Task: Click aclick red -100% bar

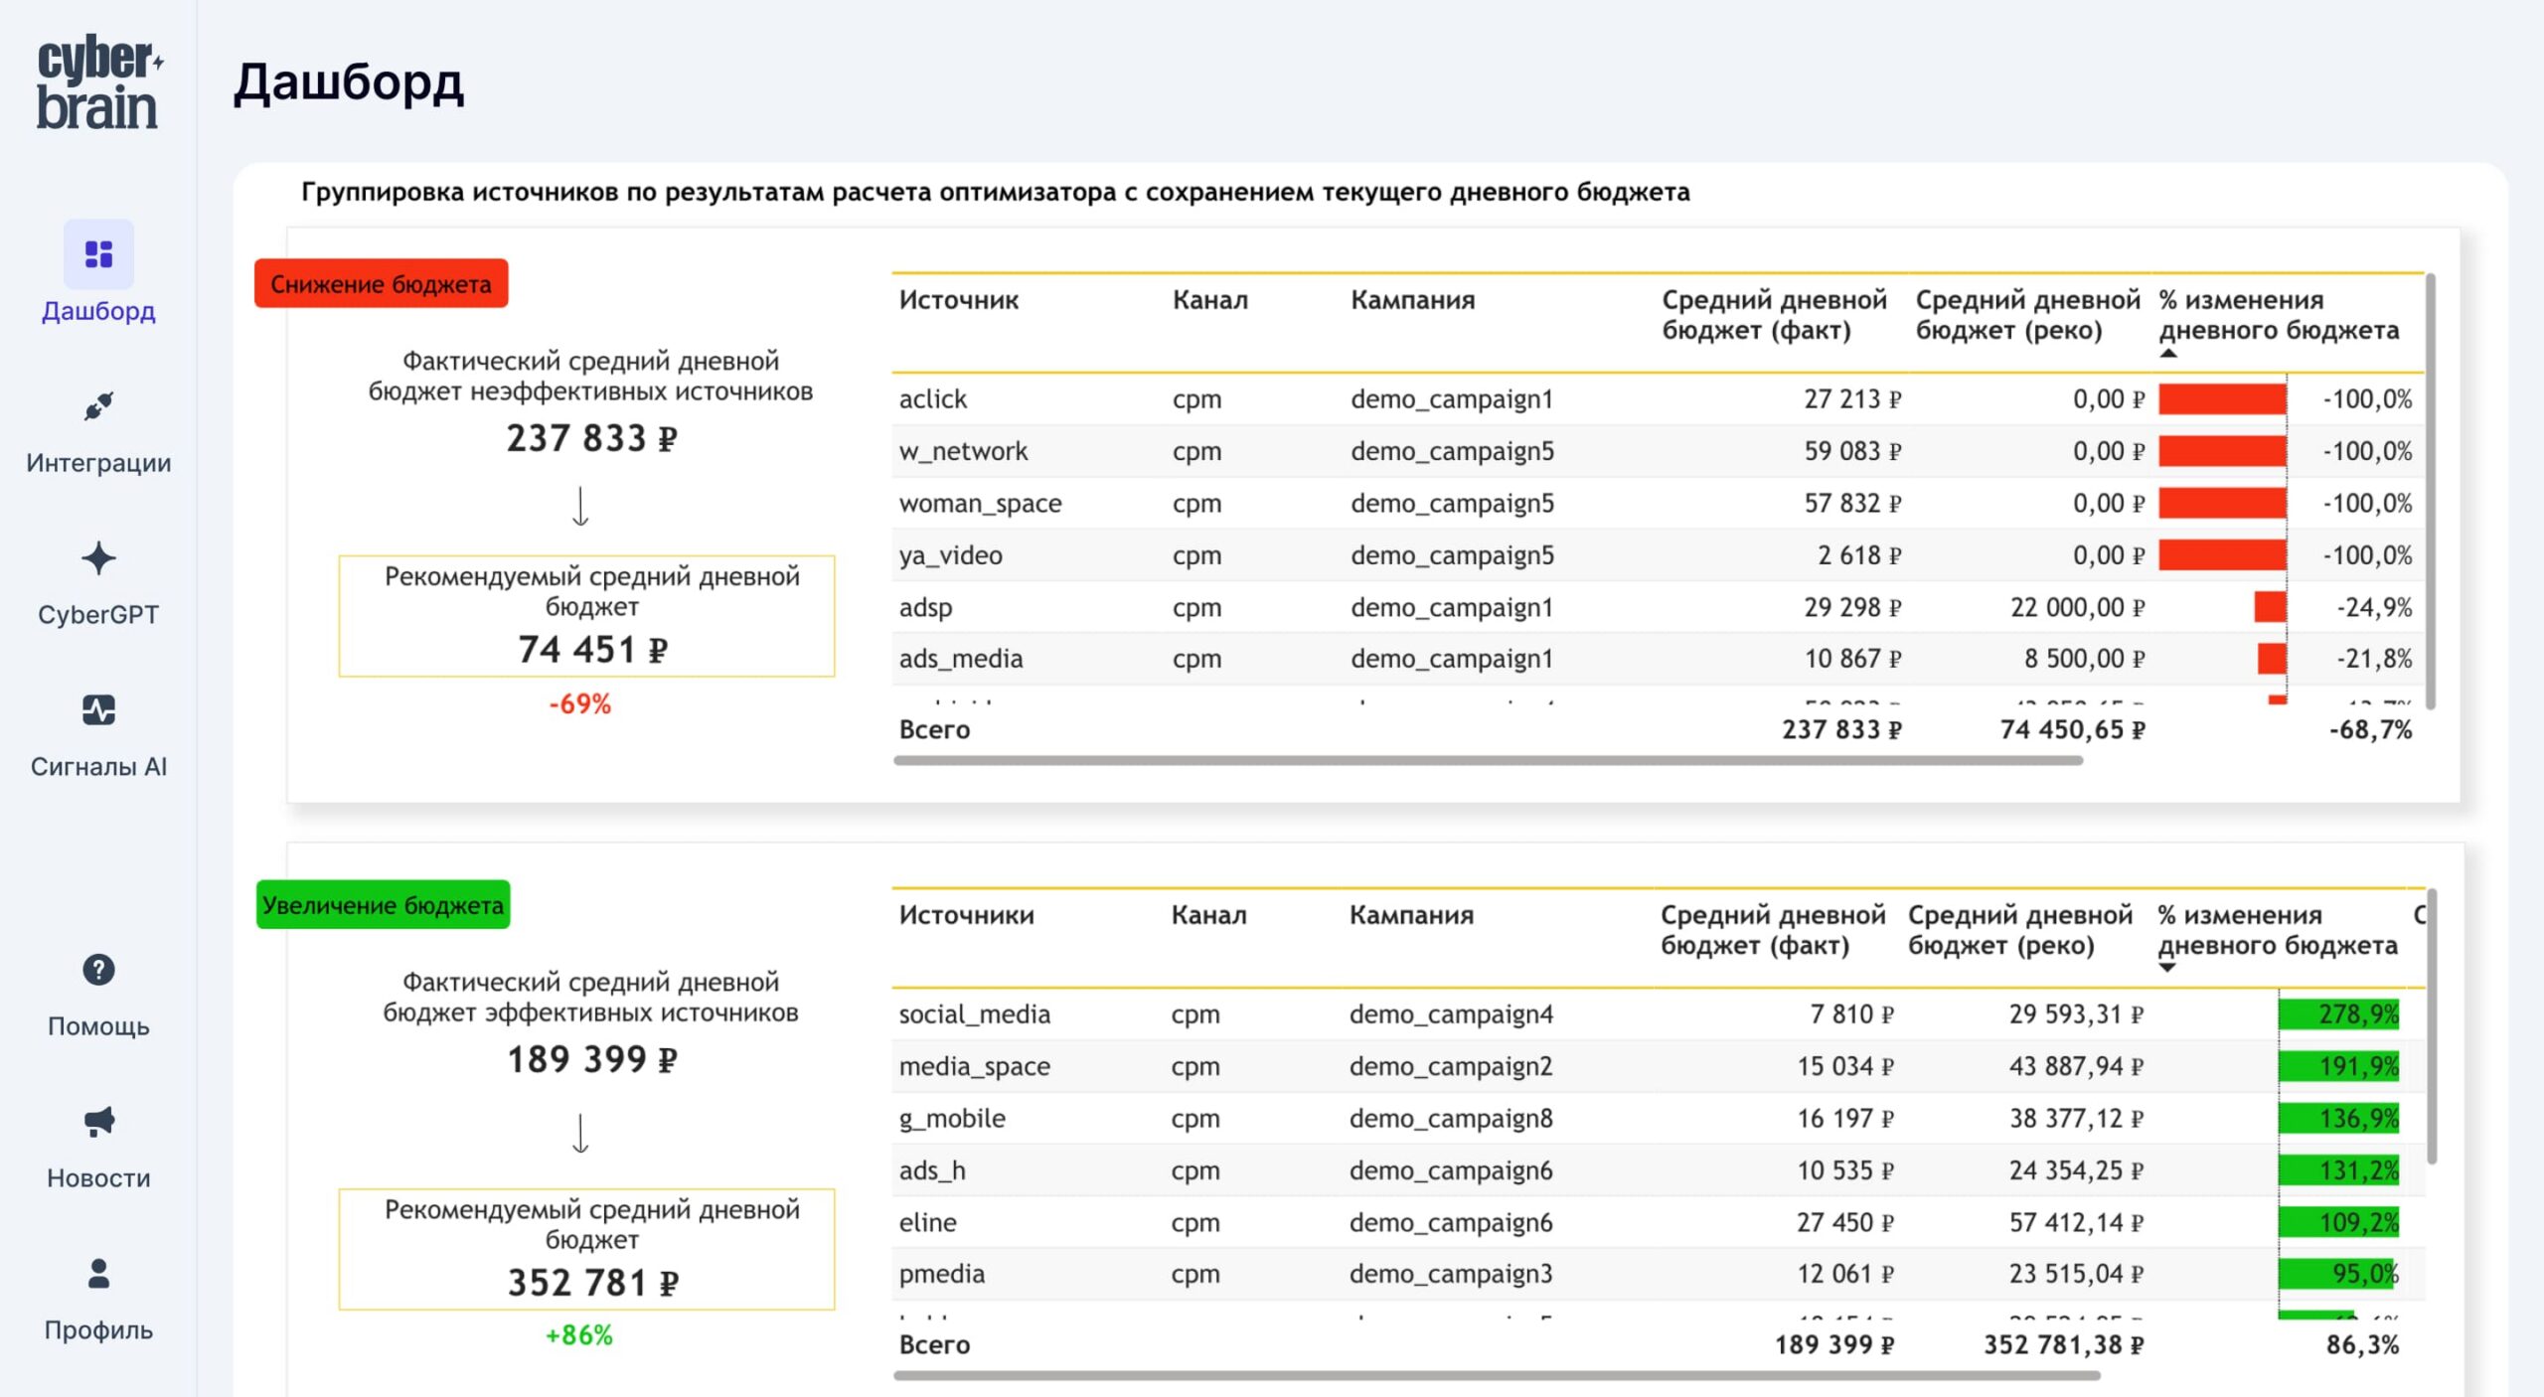Action: point(2222,399)
